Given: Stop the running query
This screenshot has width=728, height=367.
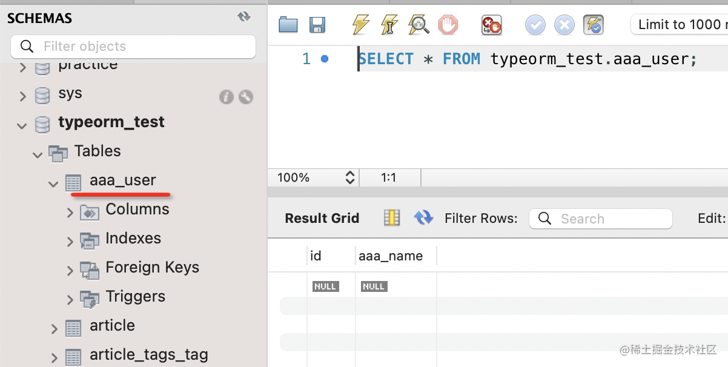Looking at the screenshot, I should (x=448, y=25).
